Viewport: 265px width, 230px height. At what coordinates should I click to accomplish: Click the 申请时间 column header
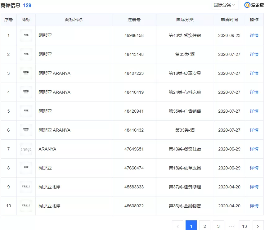coord(229,20)
